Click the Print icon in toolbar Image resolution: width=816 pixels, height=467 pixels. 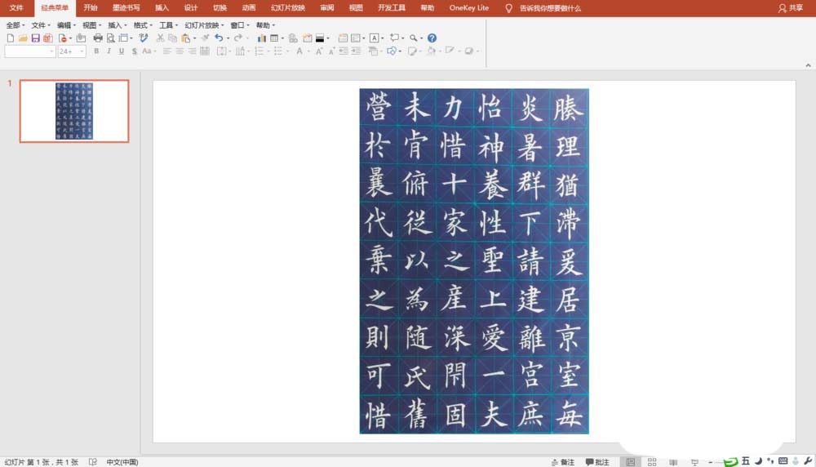point(98,38)
